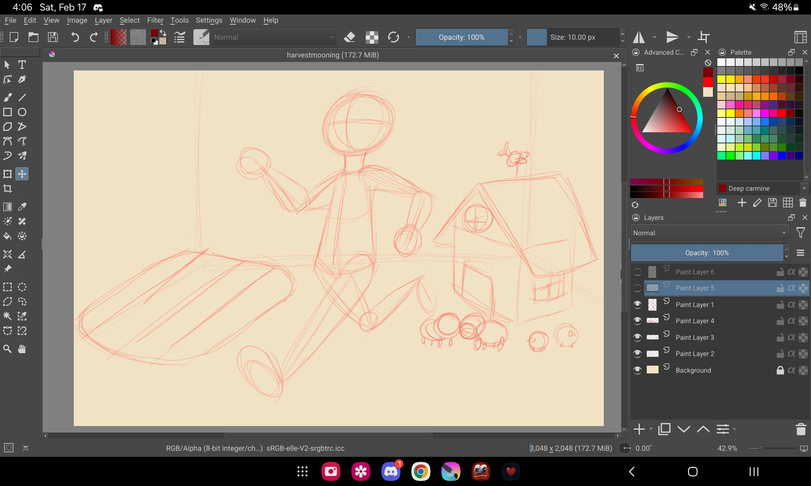This screenshot has height=486, width=811.
Task: Select the Crop tool
Action: click(x=7, y=189)
